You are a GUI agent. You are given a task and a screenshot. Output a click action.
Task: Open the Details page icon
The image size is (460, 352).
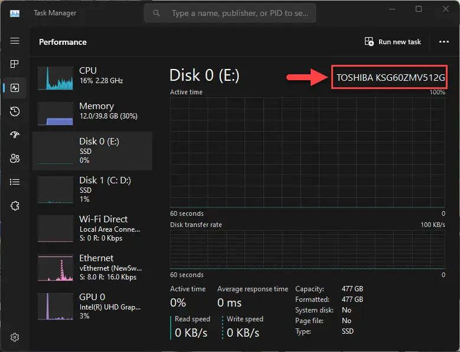click(x=15, y=182)
